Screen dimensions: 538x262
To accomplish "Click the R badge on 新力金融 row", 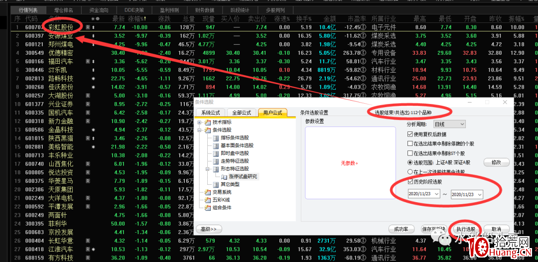I will [x=88, y=122].
